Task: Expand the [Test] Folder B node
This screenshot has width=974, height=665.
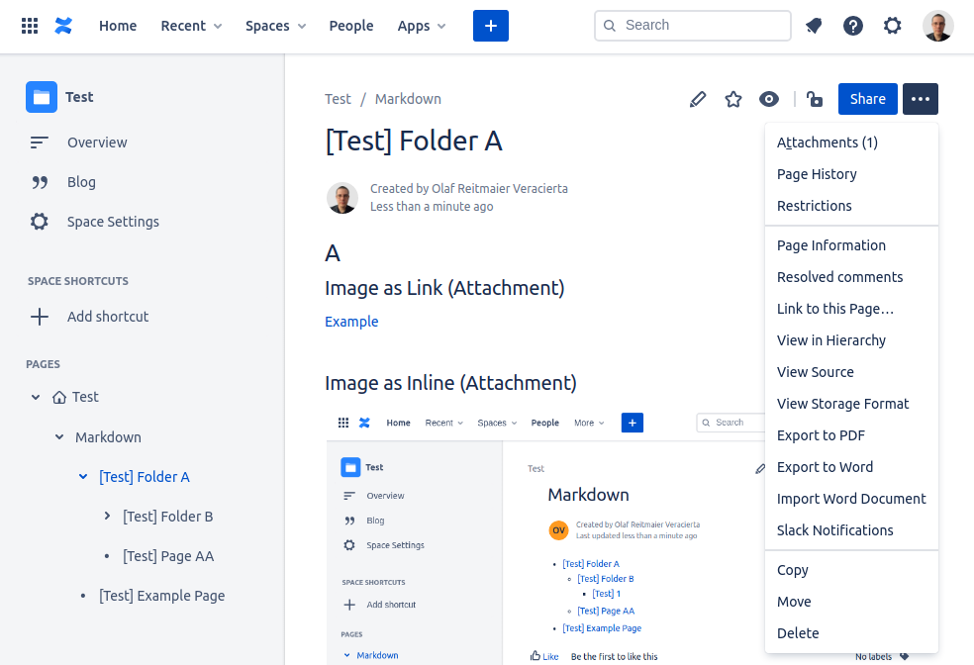Action: (107, 516)
